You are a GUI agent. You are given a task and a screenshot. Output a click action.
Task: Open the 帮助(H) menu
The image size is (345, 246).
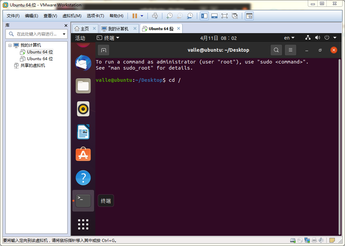[x=116, y=16]
